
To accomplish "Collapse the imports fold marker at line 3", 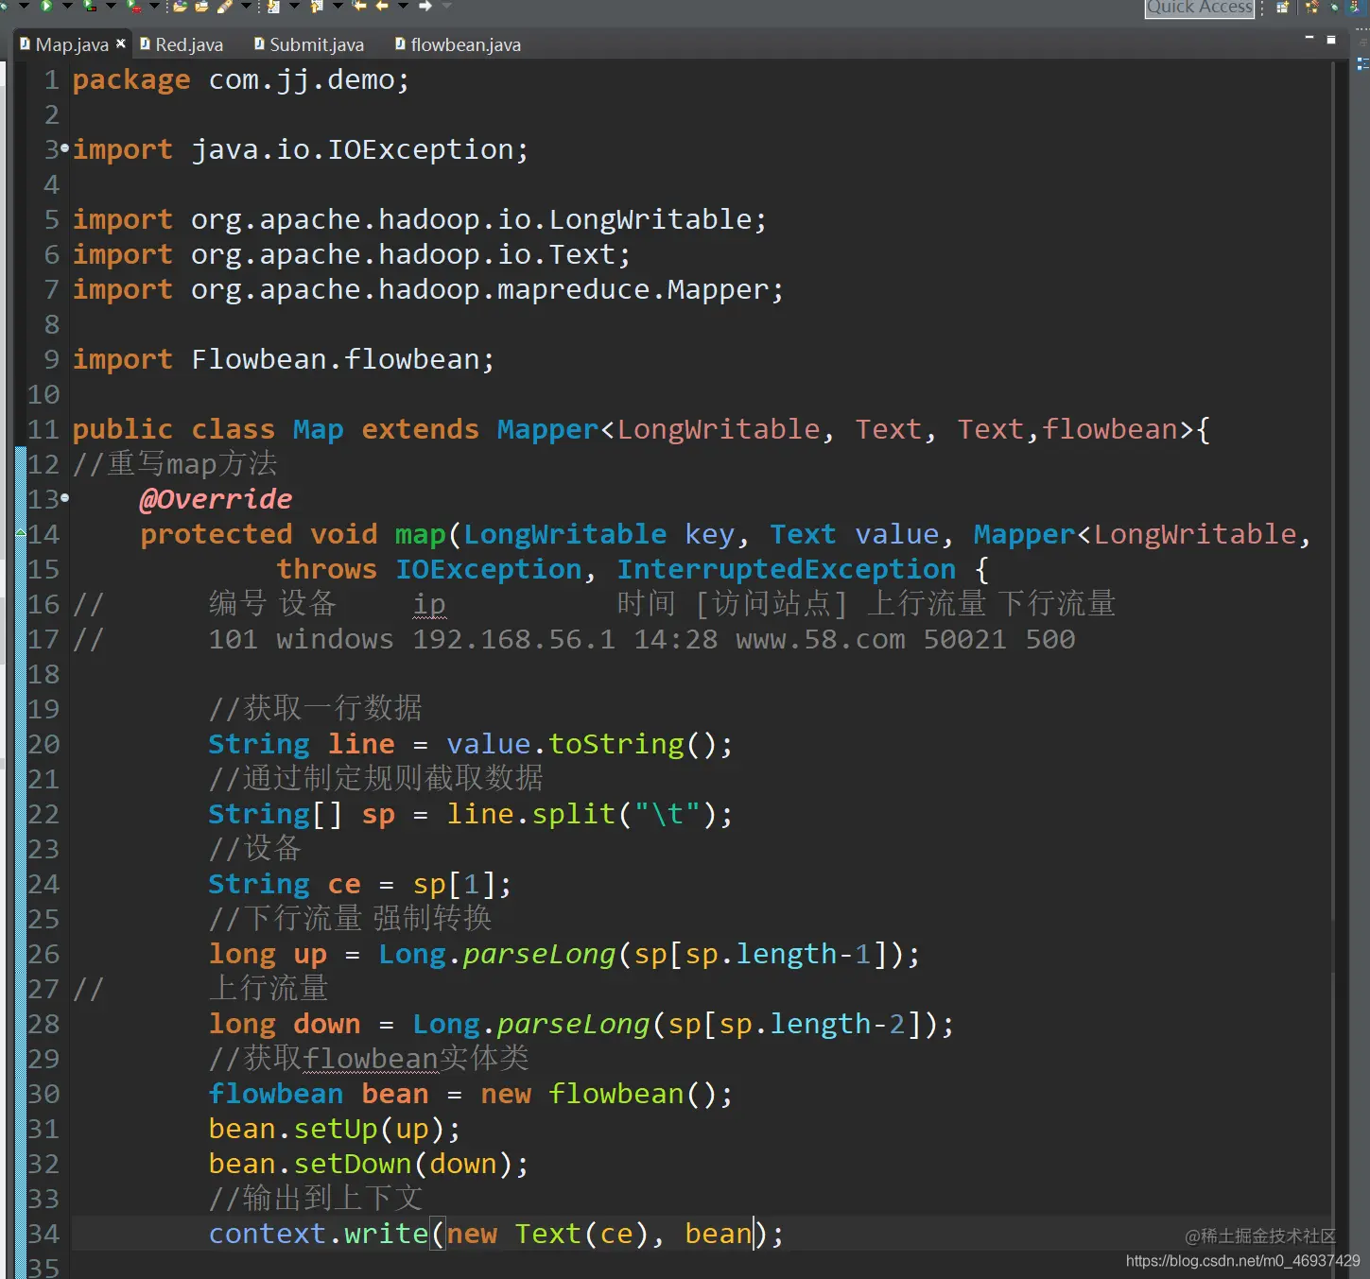I will tap(64, 148).
